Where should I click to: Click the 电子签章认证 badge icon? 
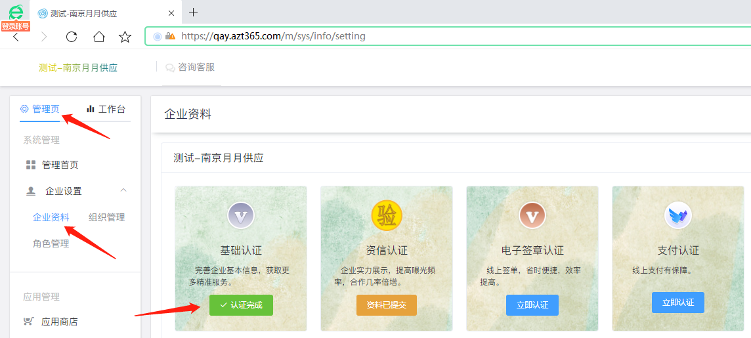(532, 215)
